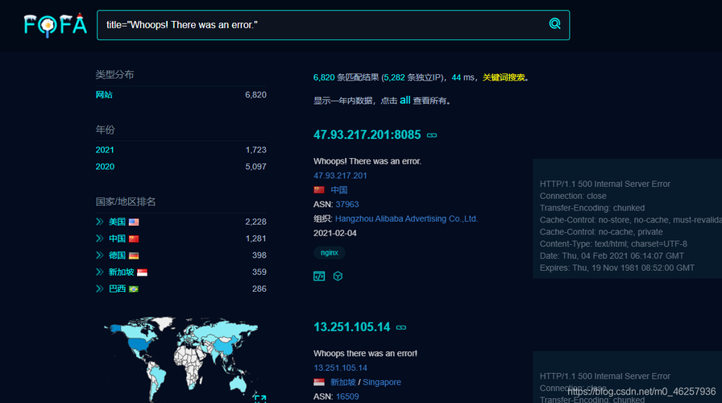Click IP link 47.93.217.201
Image resolution: width=722 pixels, height=403 pixels.
pos(340,176)
